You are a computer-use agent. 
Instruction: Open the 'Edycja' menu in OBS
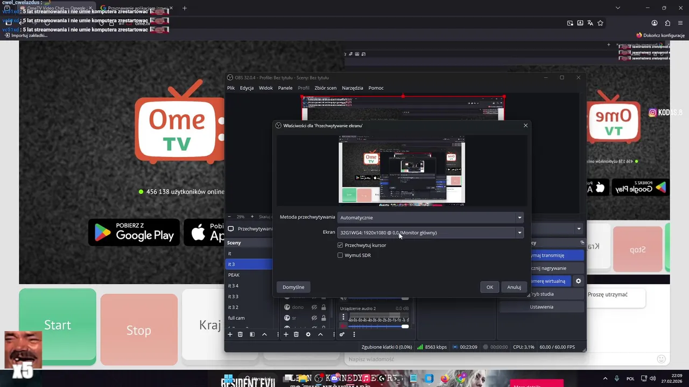(247, 88)
